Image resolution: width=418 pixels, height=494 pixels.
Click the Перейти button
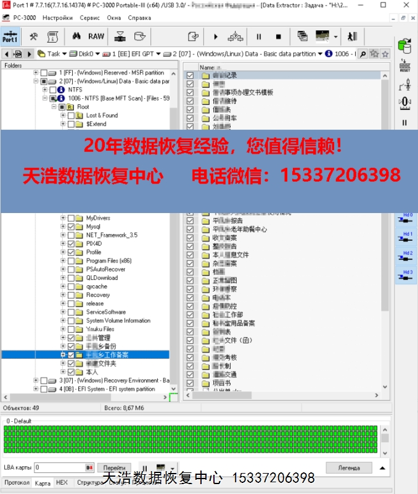[x=114, y=467]
